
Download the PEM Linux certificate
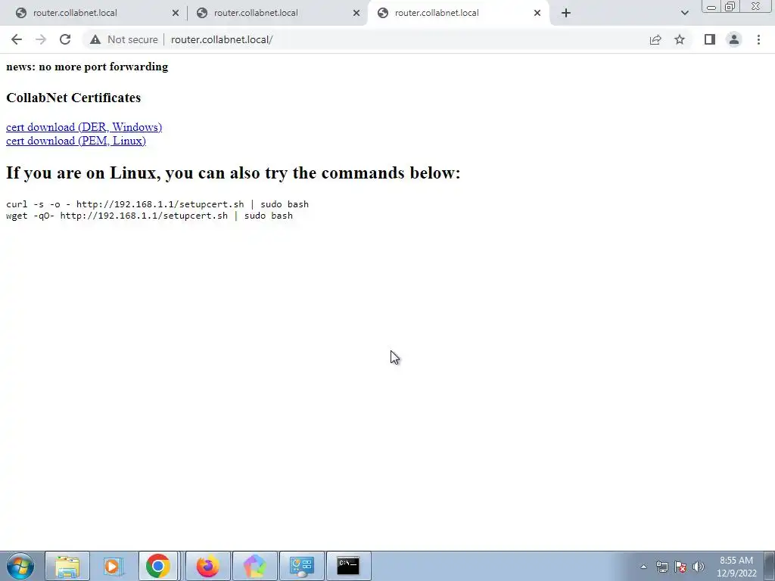76,141
